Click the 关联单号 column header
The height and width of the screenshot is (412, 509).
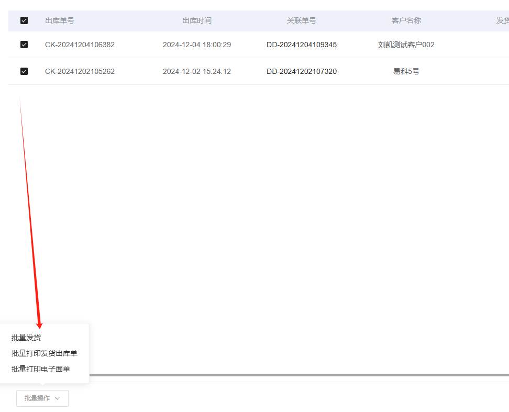[x=302, y=20]
